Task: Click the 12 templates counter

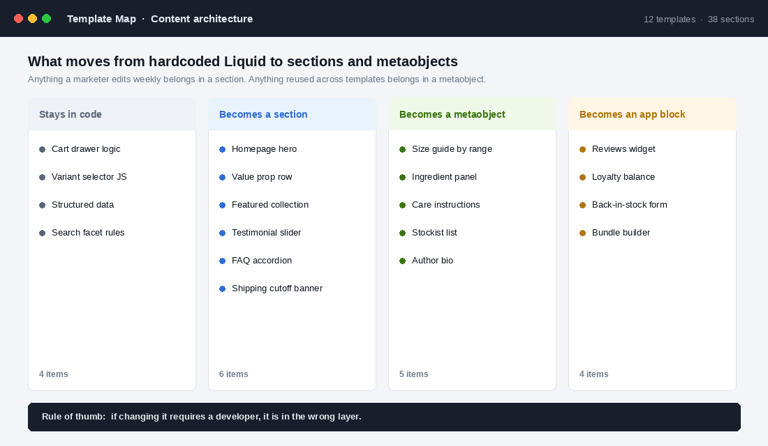Action: click(670, 20)
